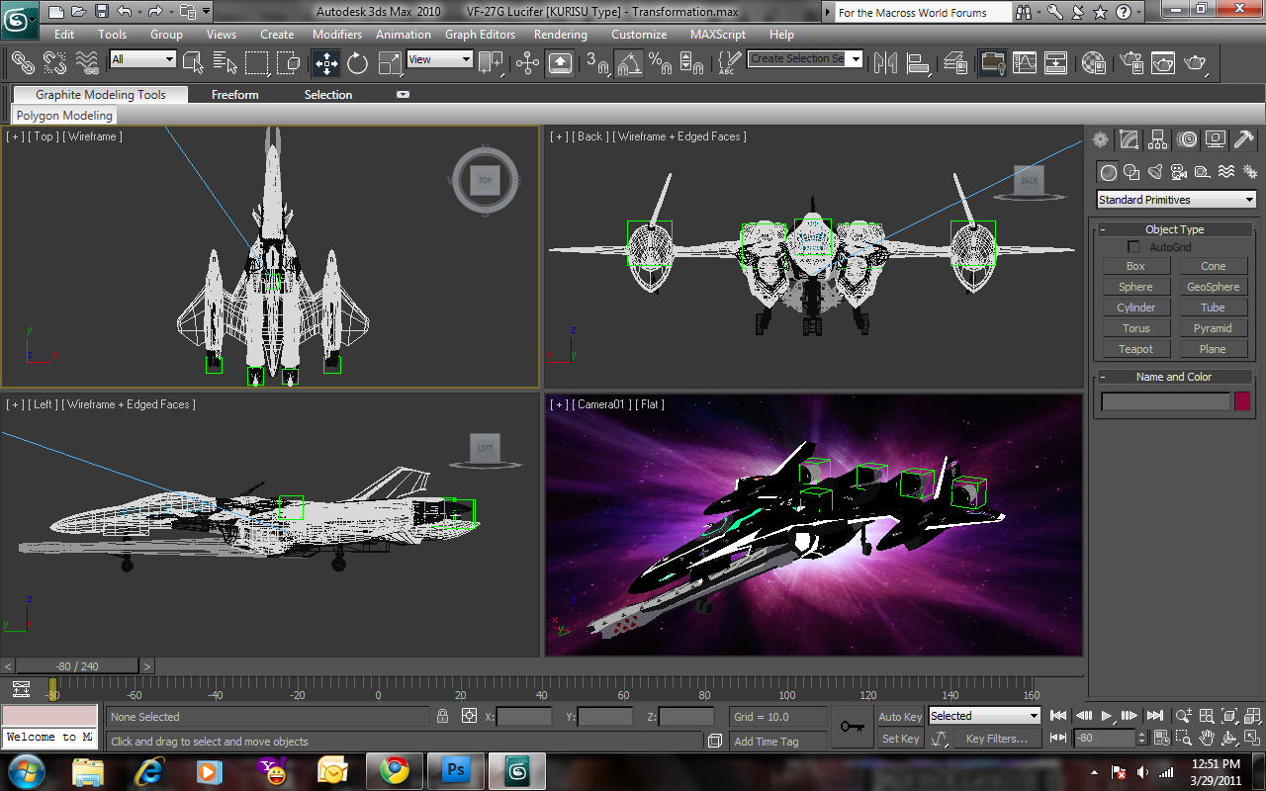This screenshot has height=791, width=1266.
Task: Click the Play Animation button
Action: click(x=1107, y=716)
